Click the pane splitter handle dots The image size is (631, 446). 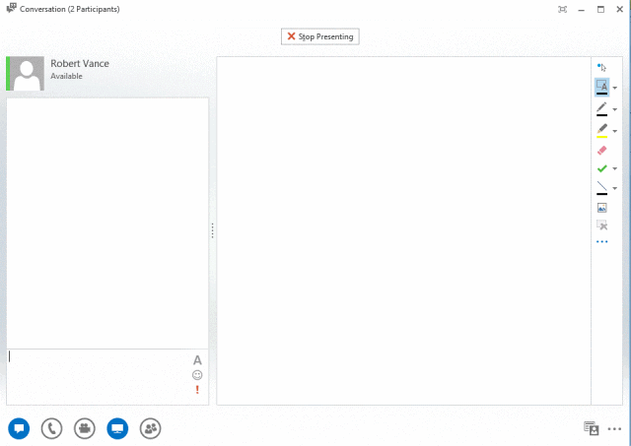click(213, 230)
